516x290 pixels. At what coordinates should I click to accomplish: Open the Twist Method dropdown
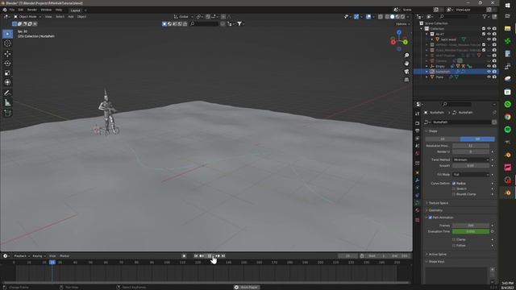tap(471, 159)
